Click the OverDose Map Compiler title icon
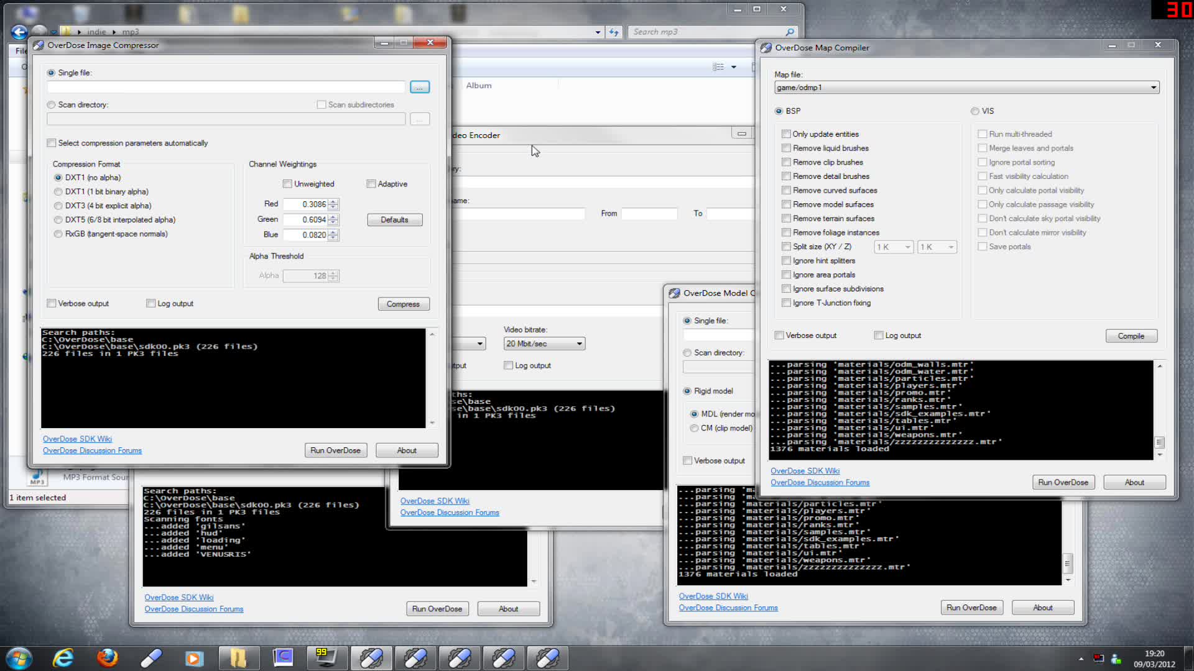1194x671 pixels. pyautogui.click(x=766, y=47)
